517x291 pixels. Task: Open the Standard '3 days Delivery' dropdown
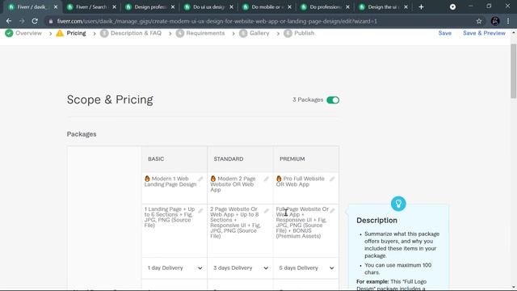coord(241,268)
